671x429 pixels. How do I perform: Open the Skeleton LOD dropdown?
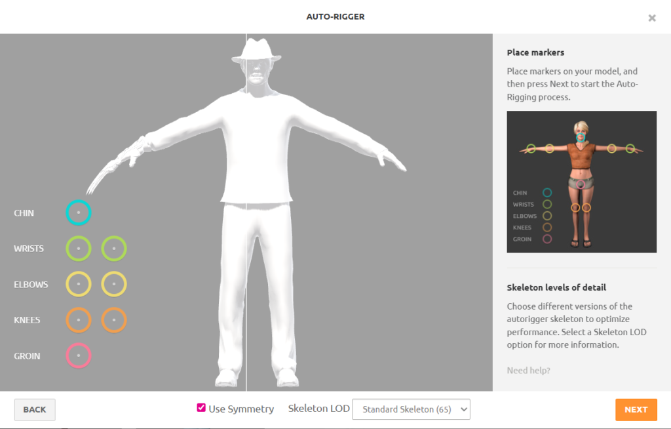(x=411, y=409)
